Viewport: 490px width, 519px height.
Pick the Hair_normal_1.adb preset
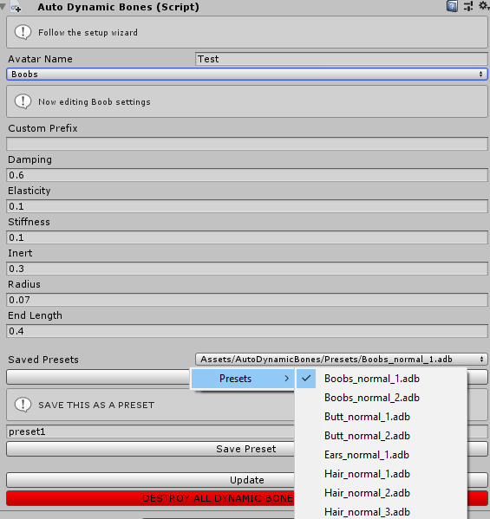point(381,474)
